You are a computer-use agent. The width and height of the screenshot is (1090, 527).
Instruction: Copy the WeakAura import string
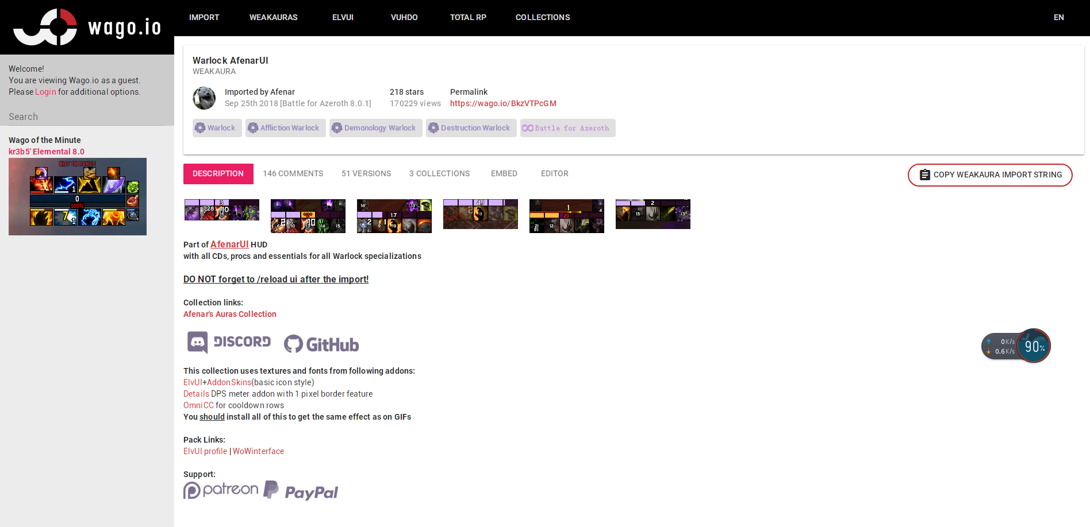point(989,175)
